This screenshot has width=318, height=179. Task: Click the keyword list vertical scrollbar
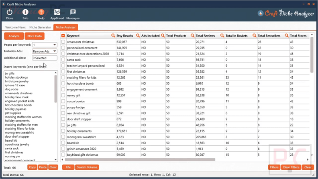[55, 89]
